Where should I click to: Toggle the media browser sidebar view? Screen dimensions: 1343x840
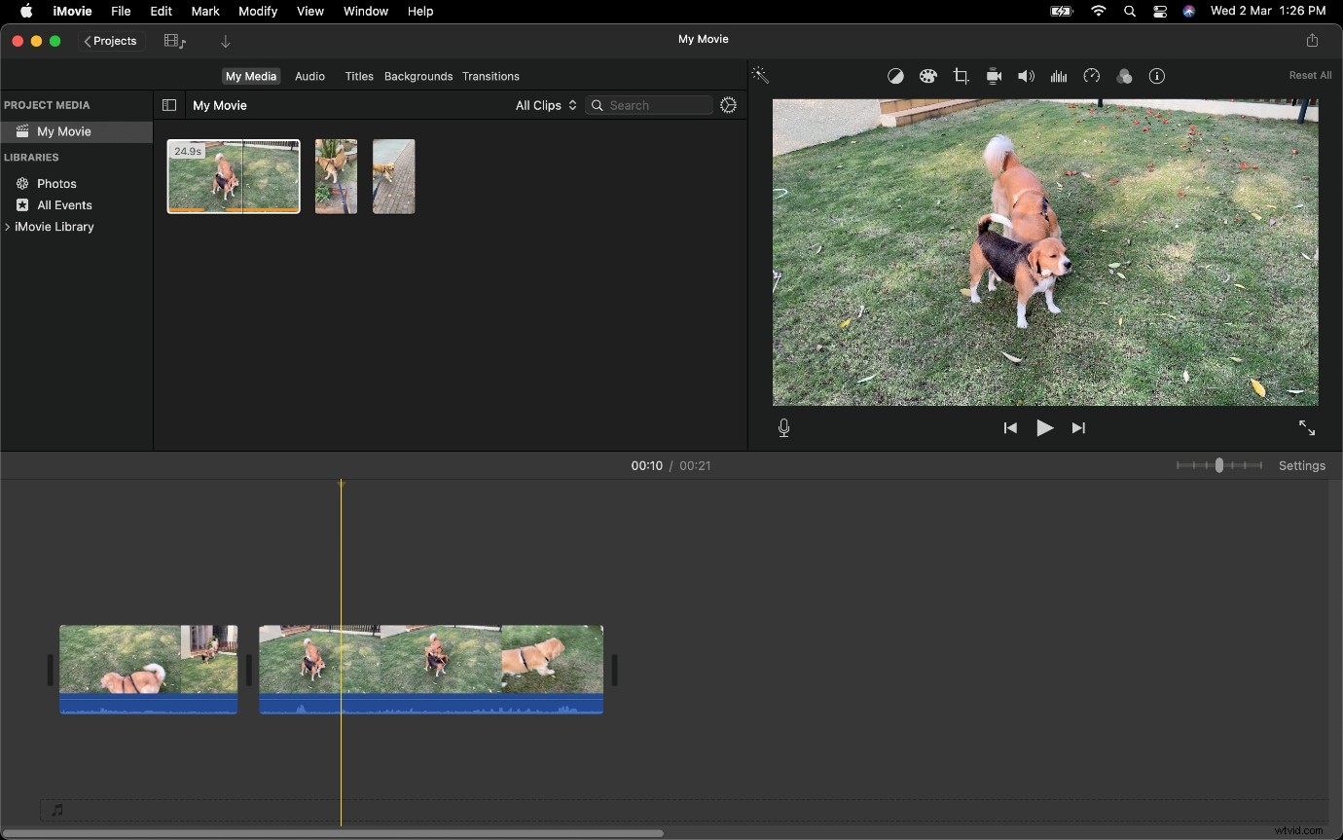(168, 105)
